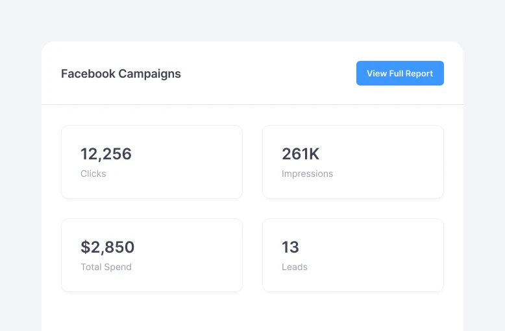Select the $2,850 spend value
505x331 pixels.
pos(107,247)
